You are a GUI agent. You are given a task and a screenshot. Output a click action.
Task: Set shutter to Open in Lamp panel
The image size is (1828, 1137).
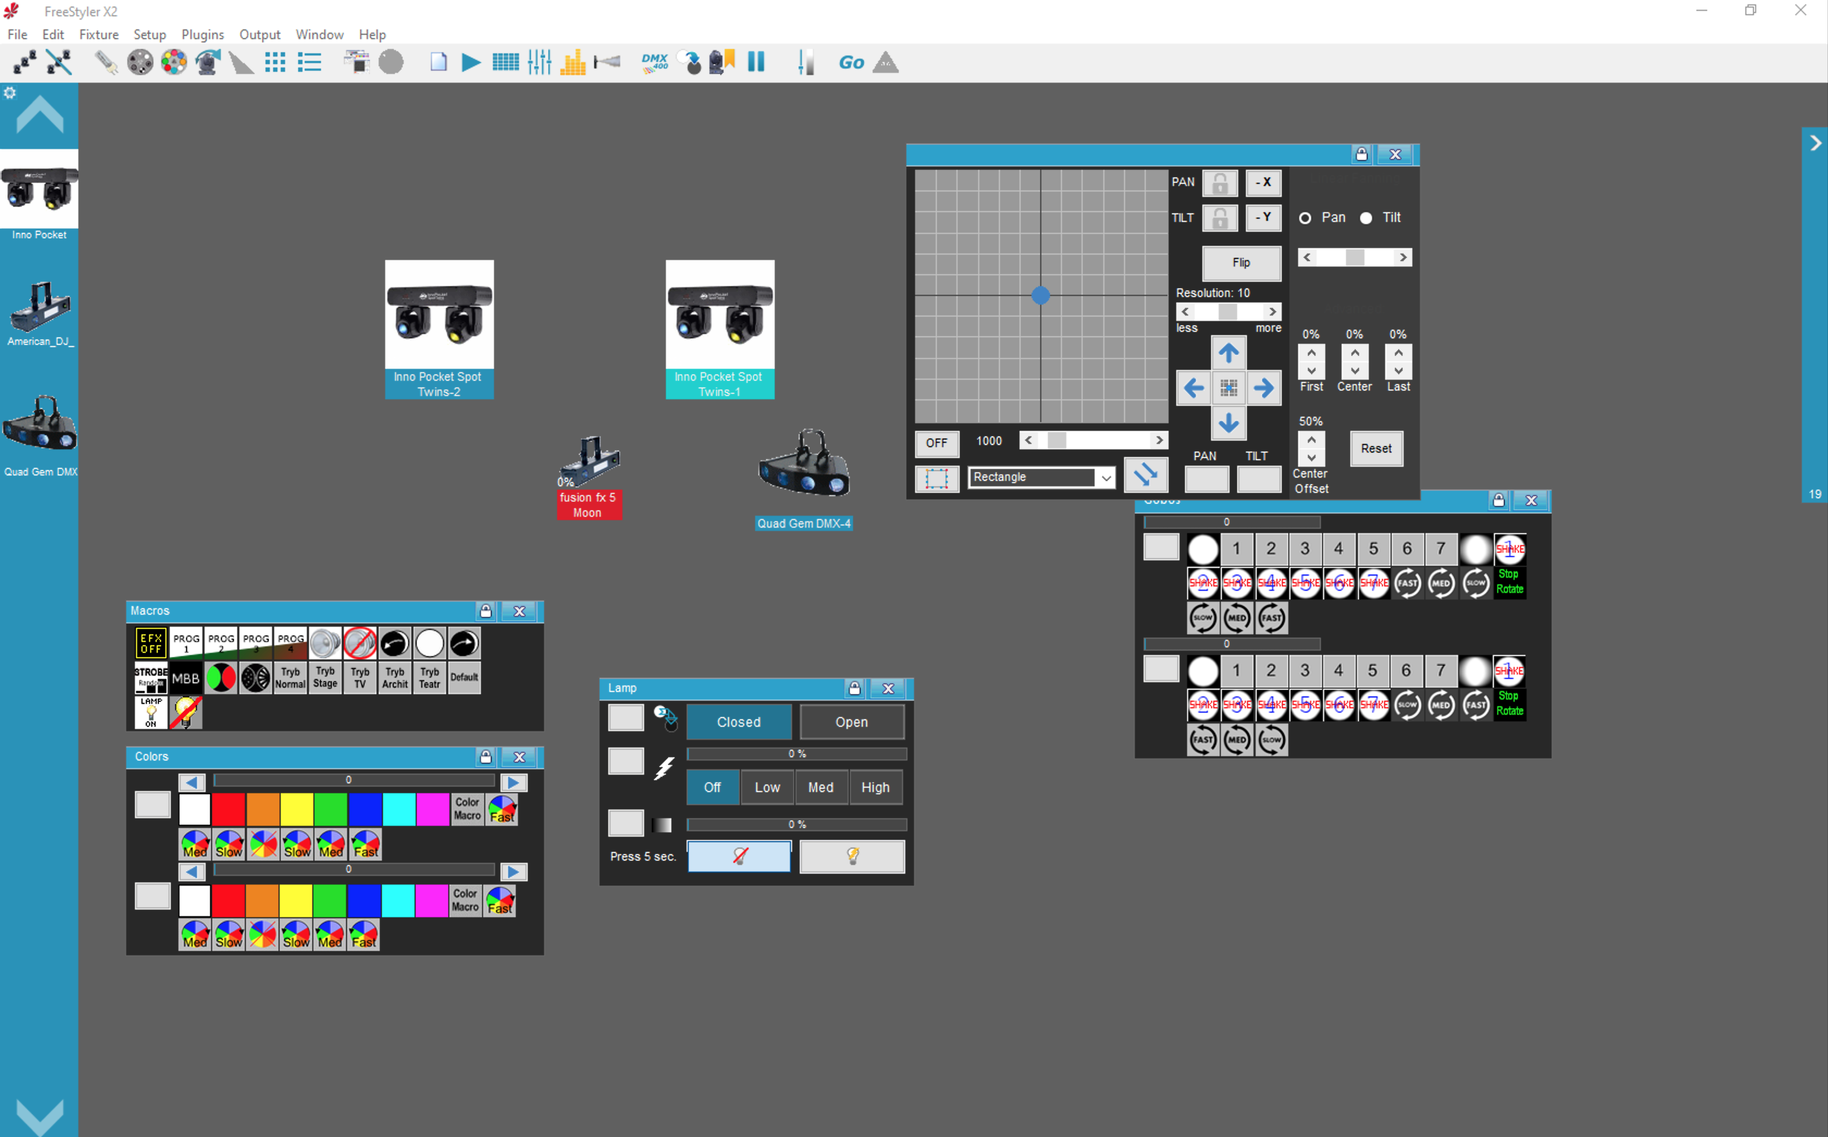[x=851, y=722]
